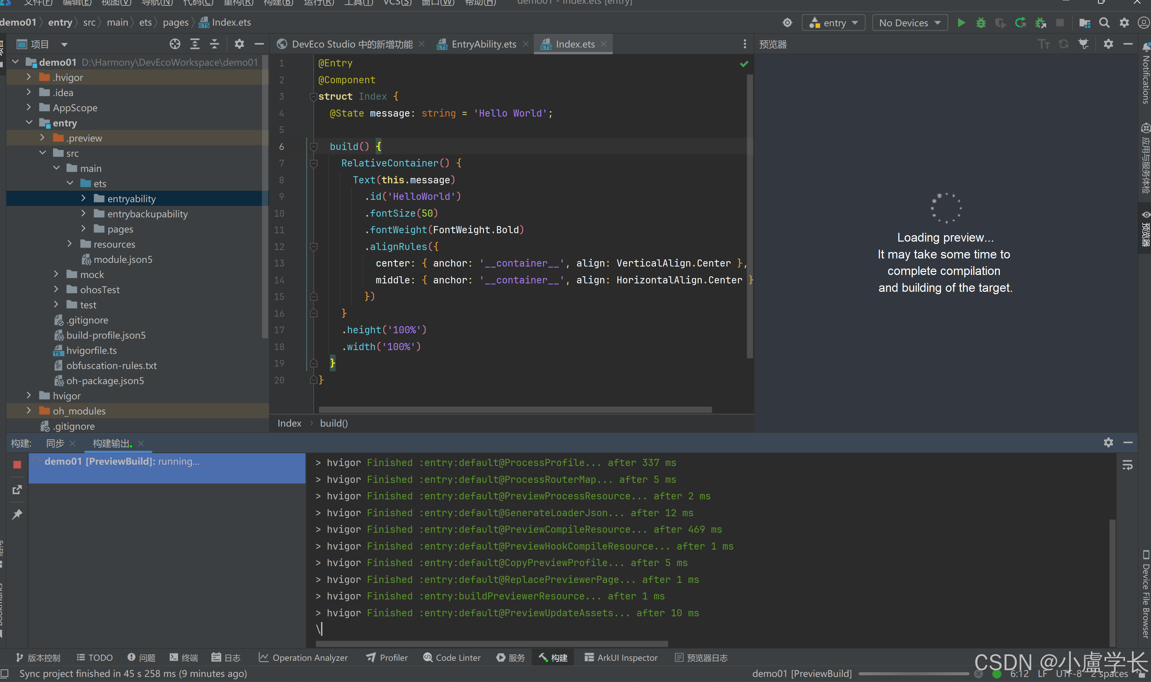Open the Notifications side panel

coord(1145,73)
